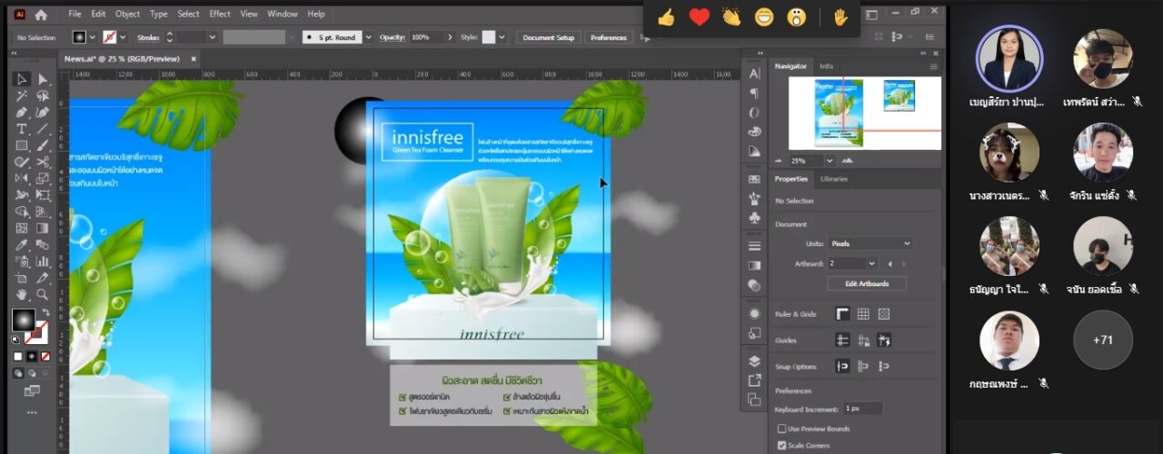Open Opacity value dropdown arrow
Image resolution: width=1163 pixels, height=454 pixels.
449,37
